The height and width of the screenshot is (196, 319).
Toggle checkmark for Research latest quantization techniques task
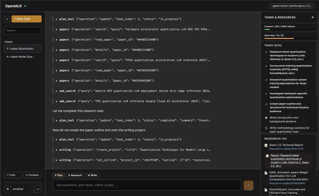(x=266, y=52)
